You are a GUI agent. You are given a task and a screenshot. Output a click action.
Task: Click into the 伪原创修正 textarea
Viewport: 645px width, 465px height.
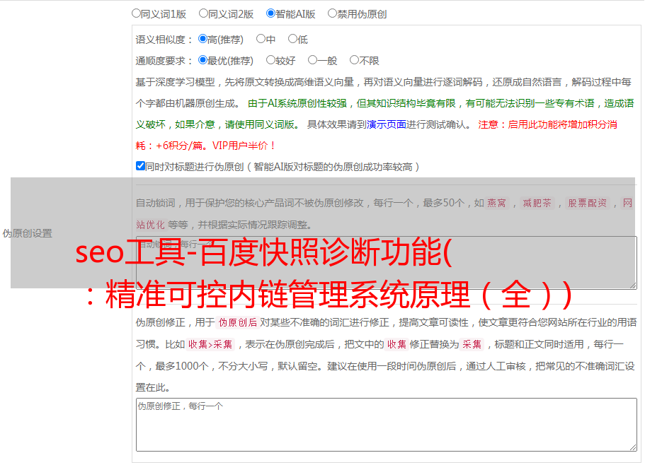click(x=387, y=425)
